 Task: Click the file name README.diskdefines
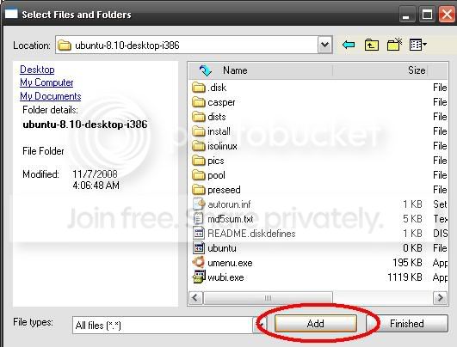251,234
